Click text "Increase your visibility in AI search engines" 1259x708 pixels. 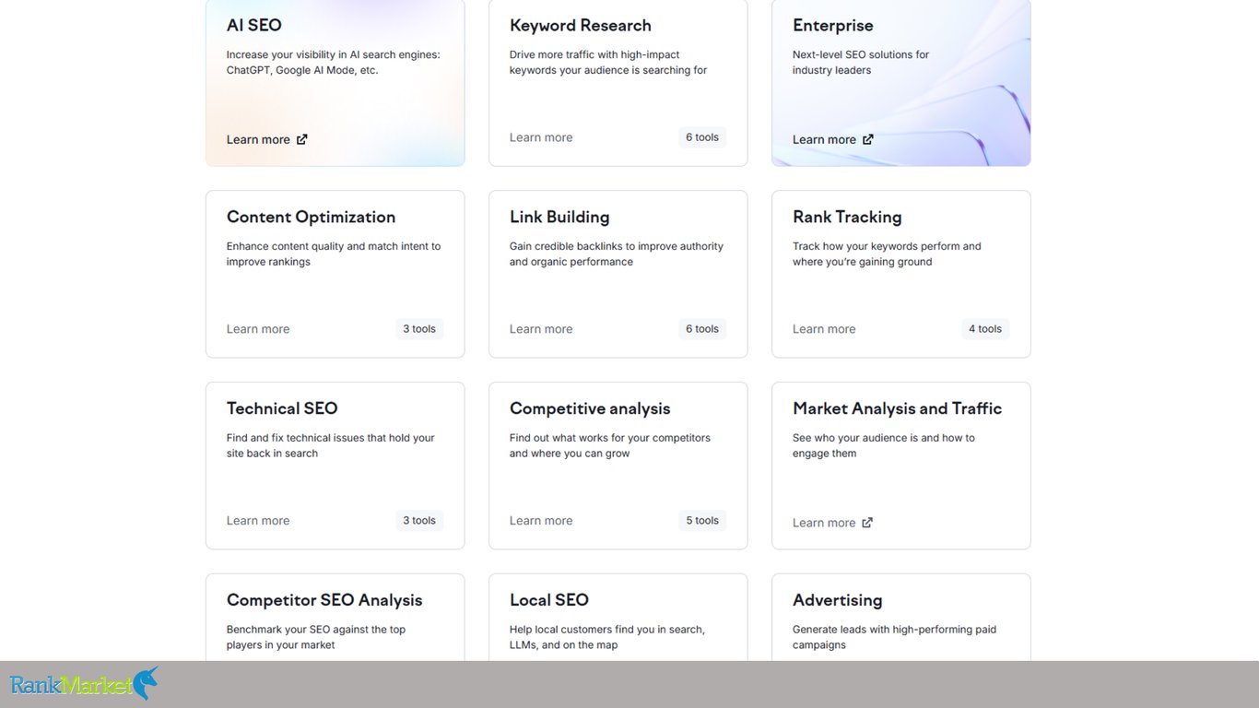[x=332, y=54]
